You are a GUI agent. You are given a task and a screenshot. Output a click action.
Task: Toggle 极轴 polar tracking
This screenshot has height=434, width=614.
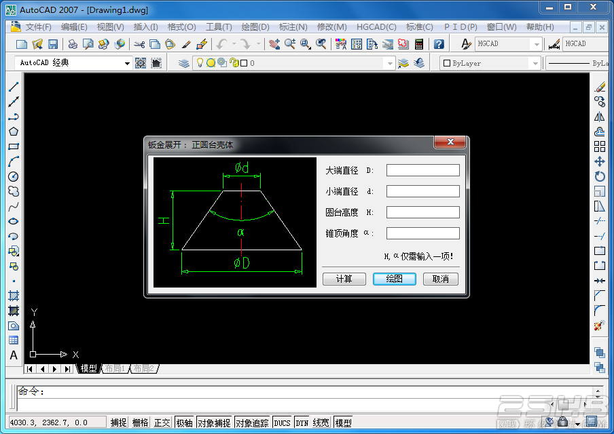(x=185, y=422)
